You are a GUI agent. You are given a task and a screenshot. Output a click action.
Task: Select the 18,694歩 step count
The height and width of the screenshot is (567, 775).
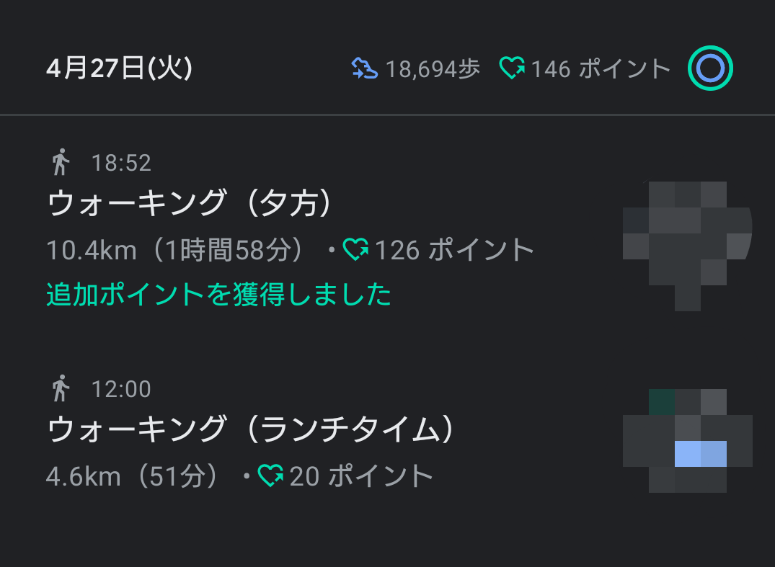coord(431,68)
